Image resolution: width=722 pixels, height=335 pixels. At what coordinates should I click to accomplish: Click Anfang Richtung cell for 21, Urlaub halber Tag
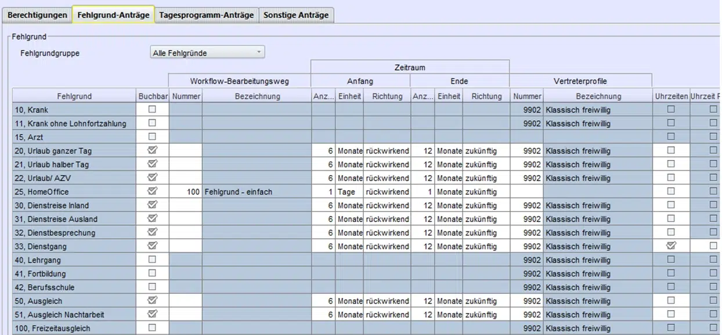point(387,165)
